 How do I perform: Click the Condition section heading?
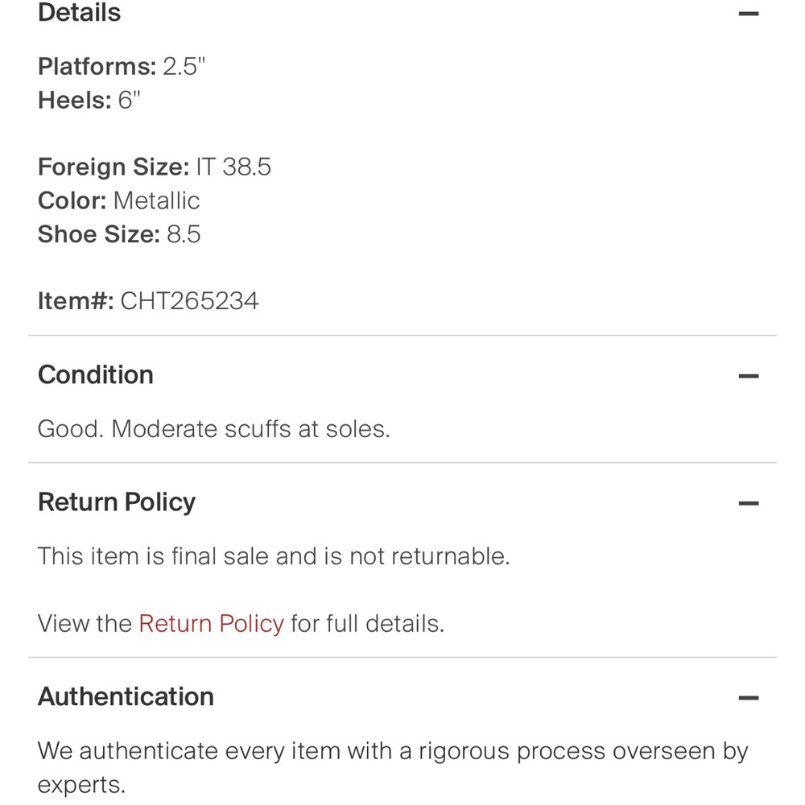(x=96, y=375)
